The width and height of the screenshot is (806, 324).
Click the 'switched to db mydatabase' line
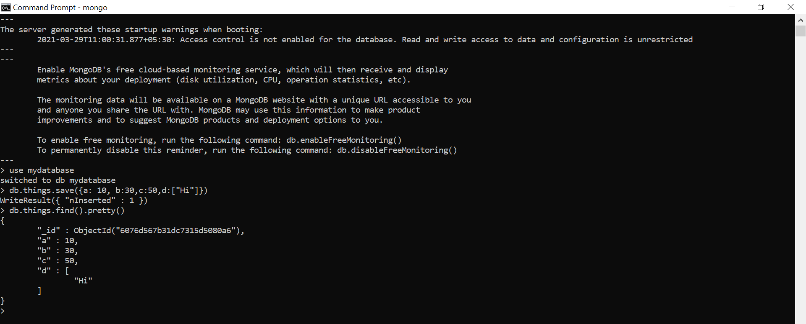click(58, 180)
